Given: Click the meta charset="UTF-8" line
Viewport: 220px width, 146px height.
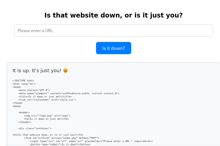Looking at the screenshot, I should (34, 90).
